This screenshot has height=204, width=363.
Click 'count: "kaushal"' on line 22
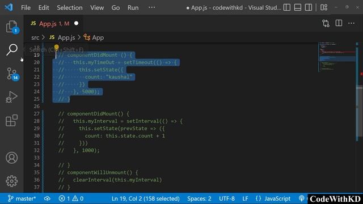pyautogui.click(x=108, y=77)
